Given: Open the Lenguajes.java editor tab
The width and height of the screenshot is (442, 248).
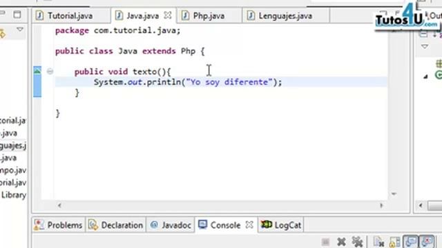Looking at the screenshot, I should (285, 16).
